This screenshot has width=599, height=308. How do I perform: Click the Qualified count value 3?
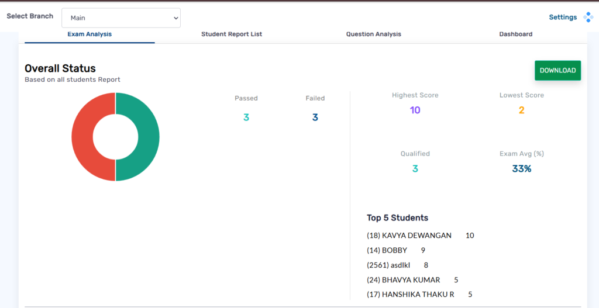415,169
